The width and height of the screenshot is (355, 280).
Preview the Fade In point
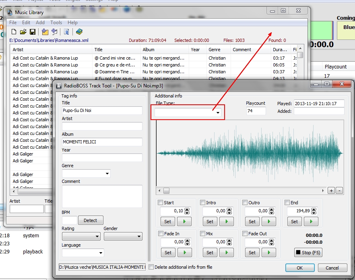[185, 253]
